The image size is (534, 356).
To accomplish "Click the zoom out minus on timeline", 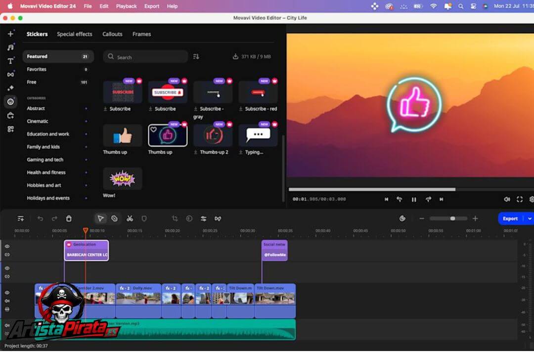I will pos(422,219).
